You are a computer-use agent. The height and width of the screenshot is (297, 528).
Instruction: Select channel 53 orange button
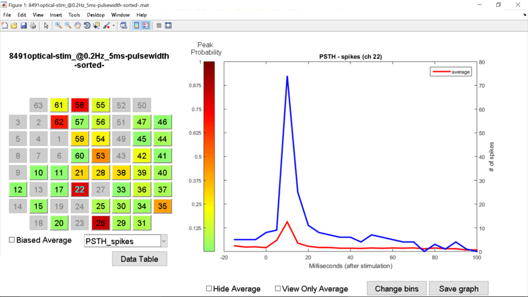[x=100, y=156]
